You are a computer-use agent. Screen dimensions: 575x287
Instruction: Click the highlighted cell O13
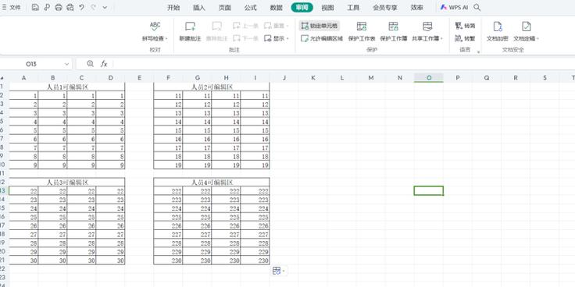429,191
